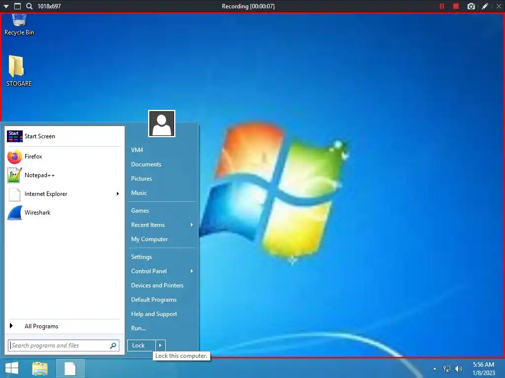Image resolution: width=505 pixels, height=378 pixels.
Task: Select the STOGARE folder on desktop
Action: (x=19, y=71)
